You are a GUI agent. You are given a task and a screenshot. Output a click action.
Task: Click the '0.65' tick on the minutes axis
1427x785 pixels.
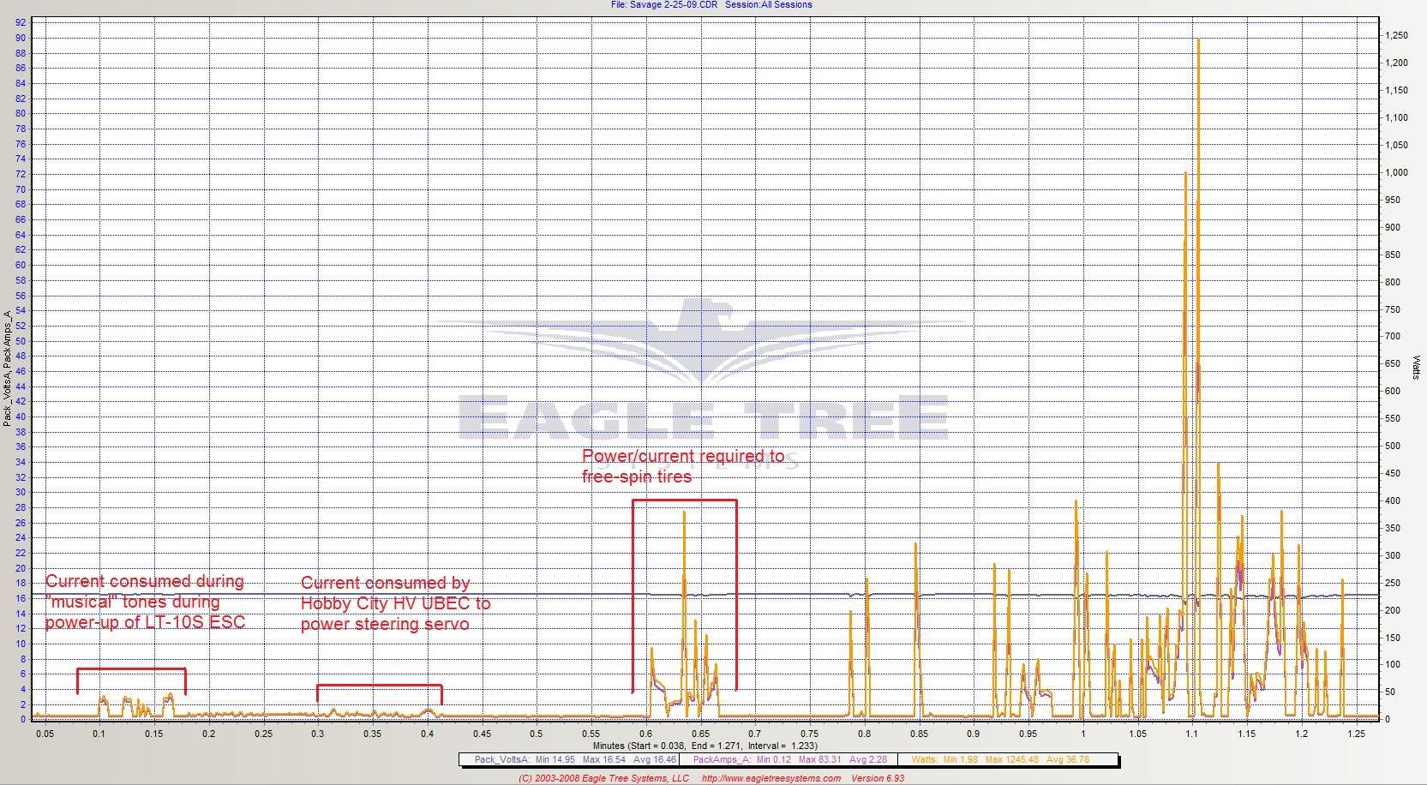tap(700, 734)
